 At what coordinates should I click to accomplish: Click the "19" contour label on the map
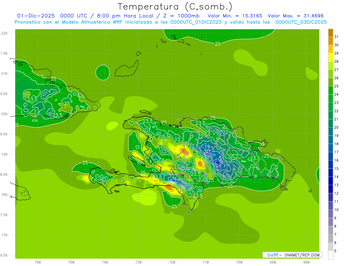[207, 147]
